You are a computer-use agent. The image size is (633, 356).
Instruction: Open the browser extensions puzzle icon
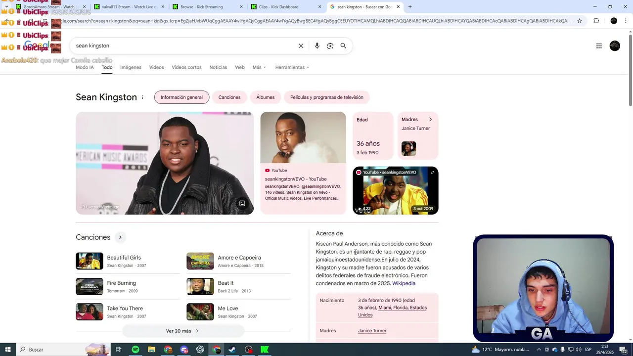(x=596, y=21)
